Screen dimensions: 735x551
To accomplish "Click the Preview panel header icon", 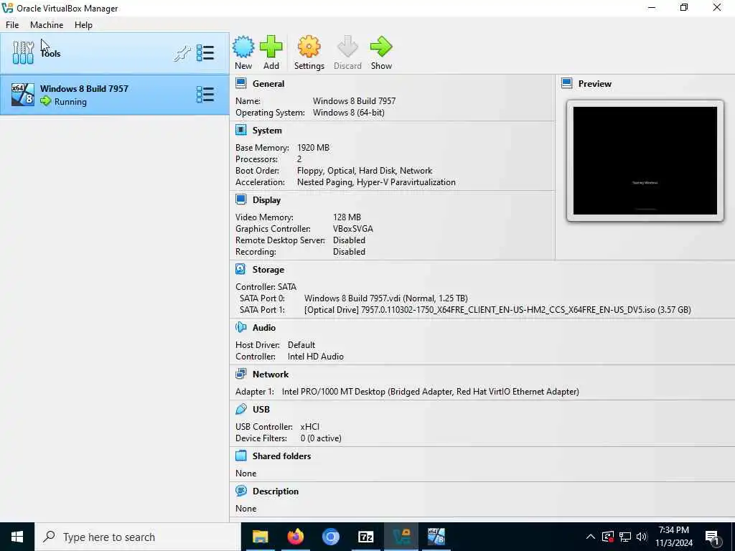I will [567, 83].
